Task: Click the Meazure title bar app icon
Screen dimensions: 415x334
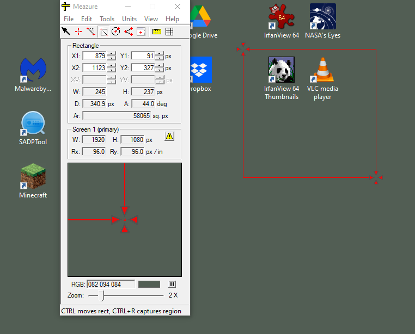Action: pos(66,7)
